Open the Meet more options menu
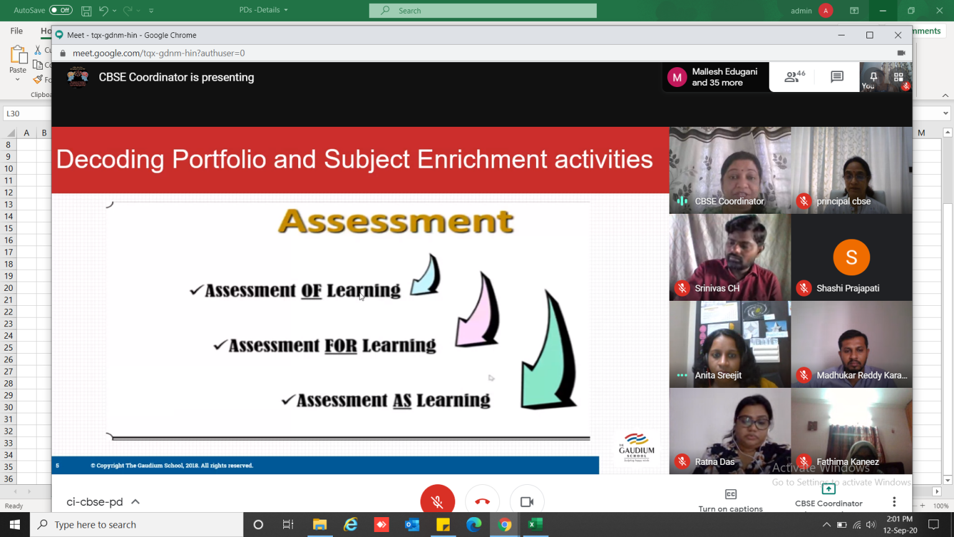This screenshot has width=954, height=537. pos(894,502)
